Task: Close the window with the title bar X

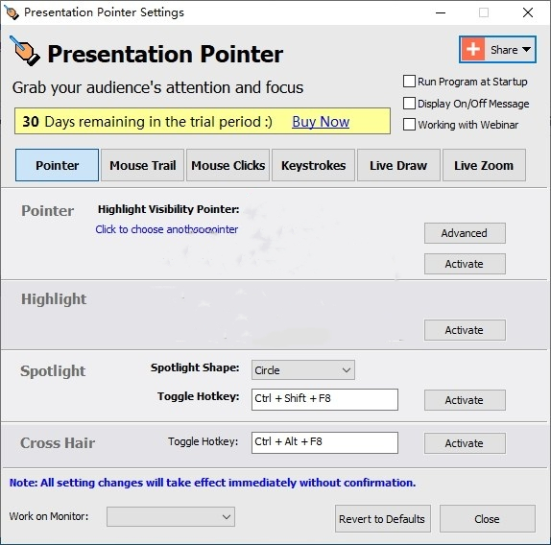Action: [x=527, y=13]
